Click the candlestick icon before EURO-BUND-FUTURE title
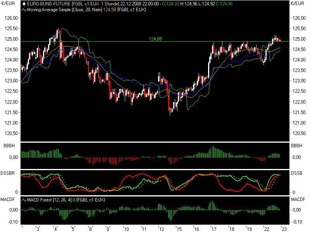The width and height of the screenshot is (310, 232). 24,4
